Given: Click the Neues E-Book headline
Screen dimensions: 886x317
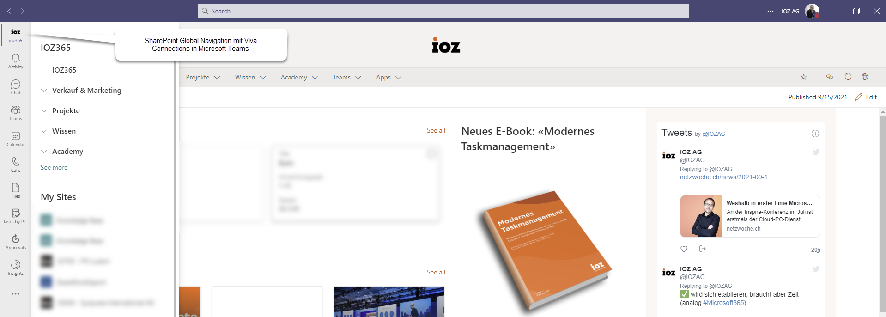Looking at the screenshot, I should (528, 139).
